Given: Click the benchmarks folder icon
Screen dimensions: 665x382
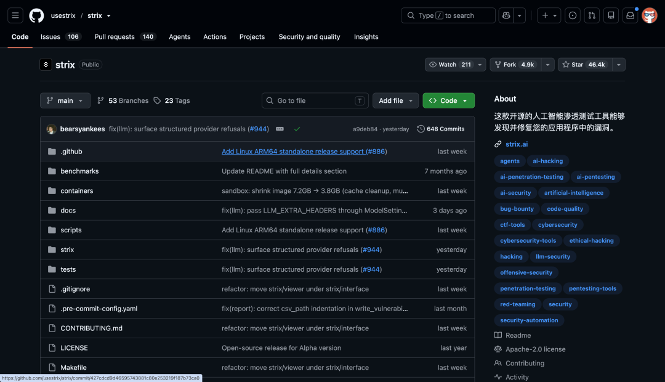Looking at the screenshot, I should pyautogui.click(x=52, y=171).
